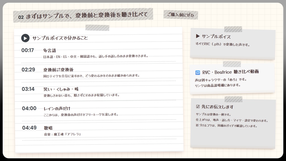
Task: Click the round play icon beside サンプルボイスで分かること
Action: 25,38
